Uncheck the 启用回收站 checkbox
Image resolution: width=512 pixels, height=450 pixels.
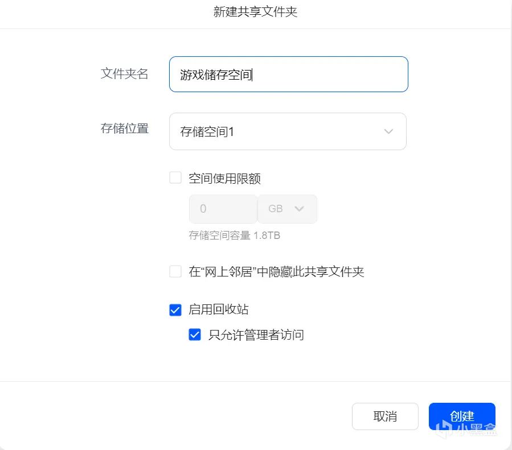pyautogui.click(x=175, y=309)
